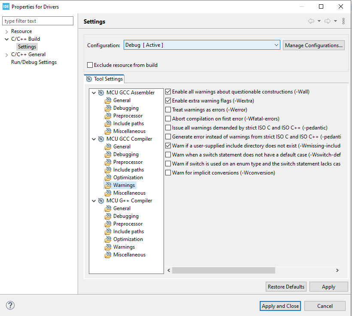Select the Tool Settings tab
Viewport: 352px width, 316px height.
tap(104, 79)
